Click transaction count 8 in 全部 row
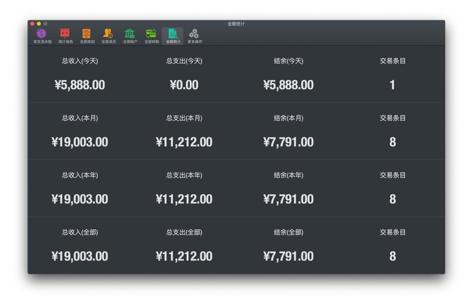 (393, 256)
